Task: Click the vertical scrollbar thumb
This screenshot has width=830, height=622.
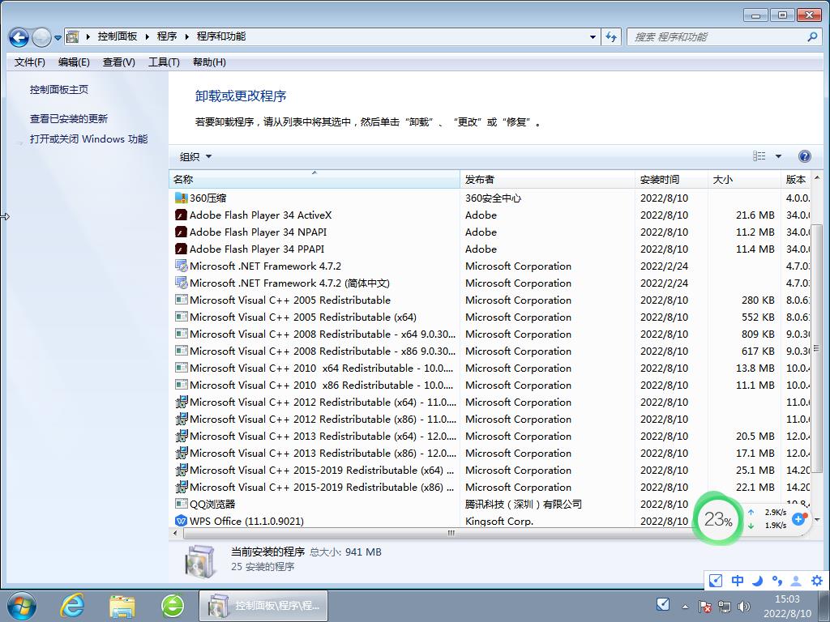Action: pyautogui.click(x=817, y=347)
